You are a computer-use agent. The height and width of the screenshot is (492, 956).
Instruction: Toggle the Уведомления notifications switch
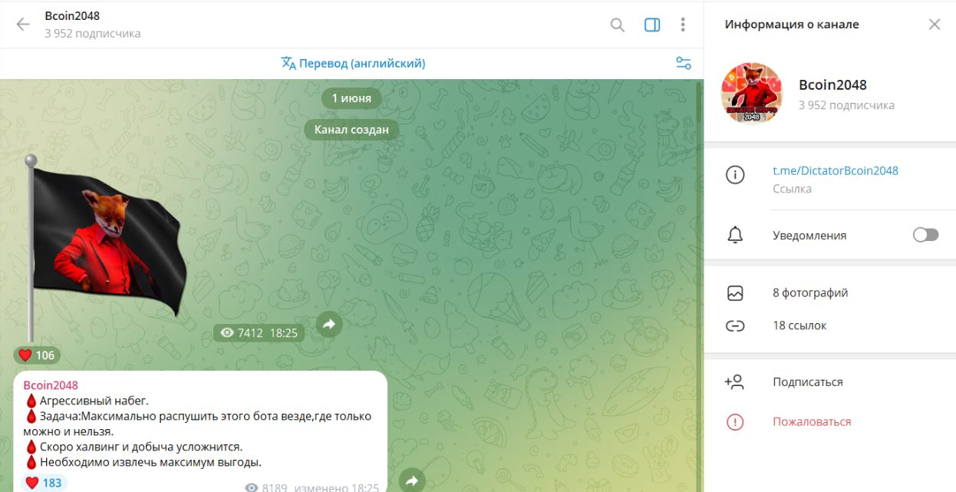tap(925, 235)
